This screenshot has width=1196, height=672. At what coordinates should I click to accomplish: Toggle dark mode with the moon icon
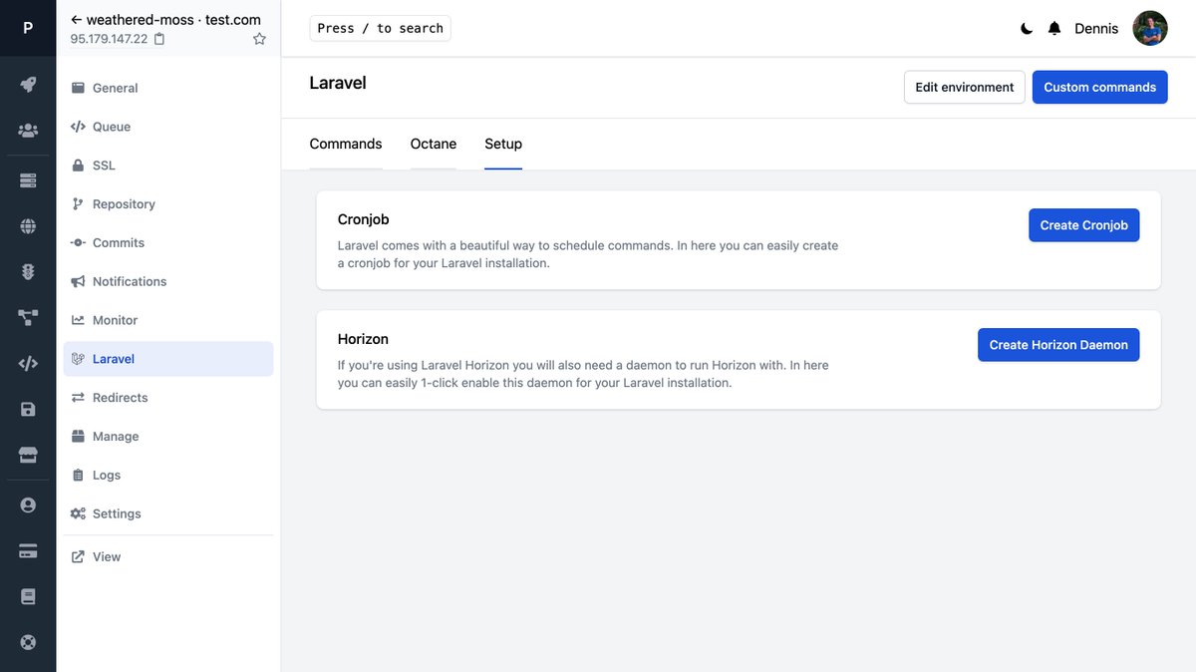click(x=1027, y=29)
